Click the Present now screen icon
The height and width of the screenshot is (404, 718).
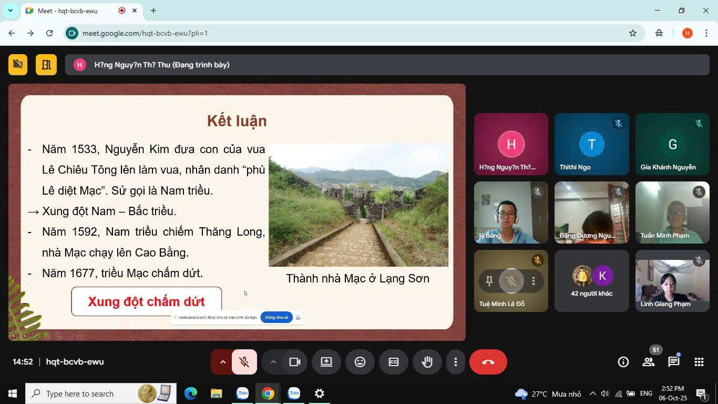pyautogui.click(x=326, y=362)
